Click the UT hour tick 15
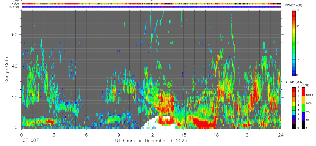The height and width of the screenshot is (146, 316). click(x=183, y=135)
